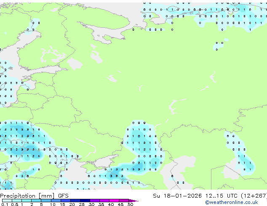The height and width of the screenshot is (206, 267).
Task: Select the 10–15 mm legend swatch
Action: [x=56, y=201]
